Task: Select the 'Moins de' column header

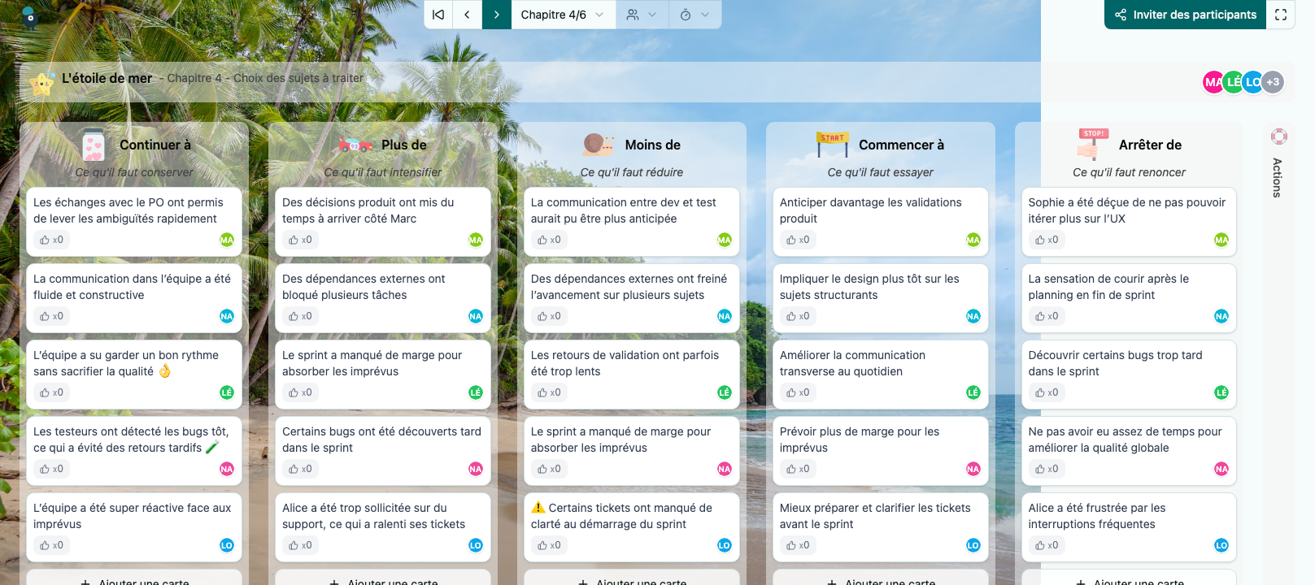Action: pyautogui.click(x=652, y=145)
